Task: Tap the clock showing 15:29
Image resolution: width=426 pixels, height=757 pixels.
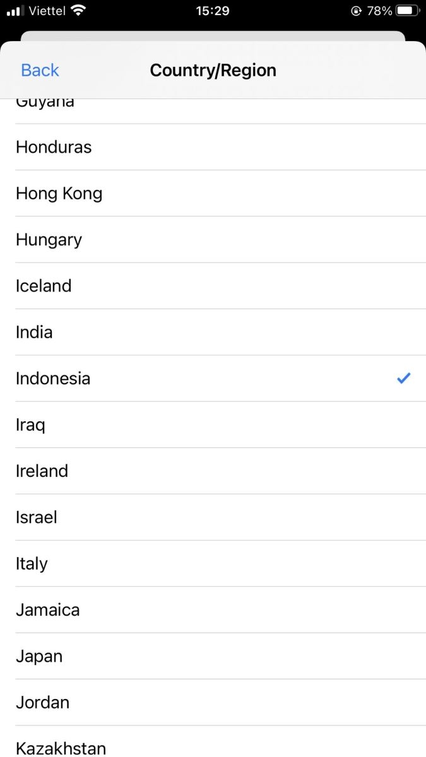Action: pos(213,11)
